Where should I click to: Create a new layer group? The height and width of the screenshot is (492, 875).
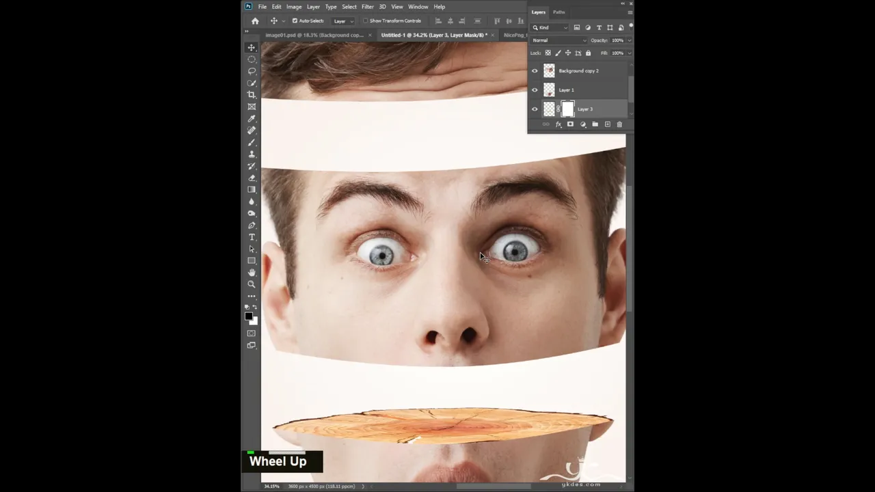595,124
